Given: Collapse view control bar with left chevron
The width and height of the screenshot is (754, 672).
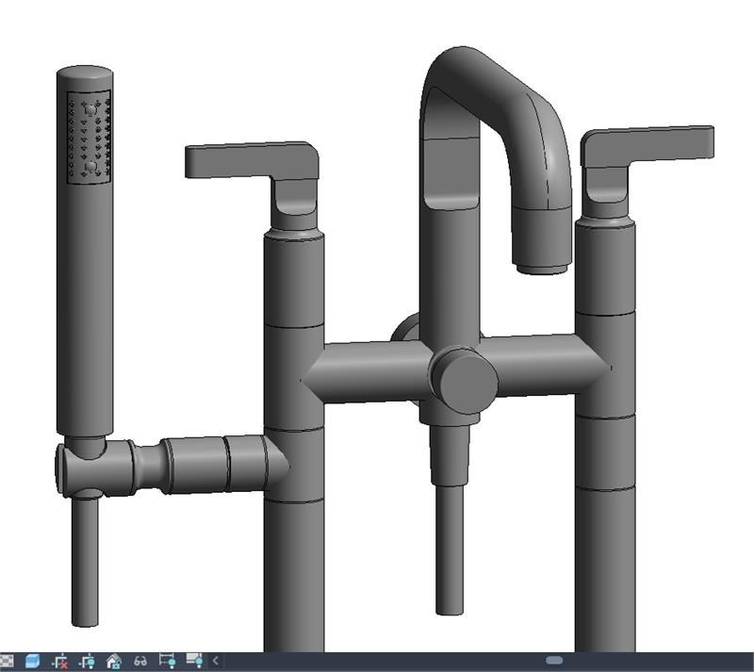Looking at the screenshot, I should click(216, 661).
